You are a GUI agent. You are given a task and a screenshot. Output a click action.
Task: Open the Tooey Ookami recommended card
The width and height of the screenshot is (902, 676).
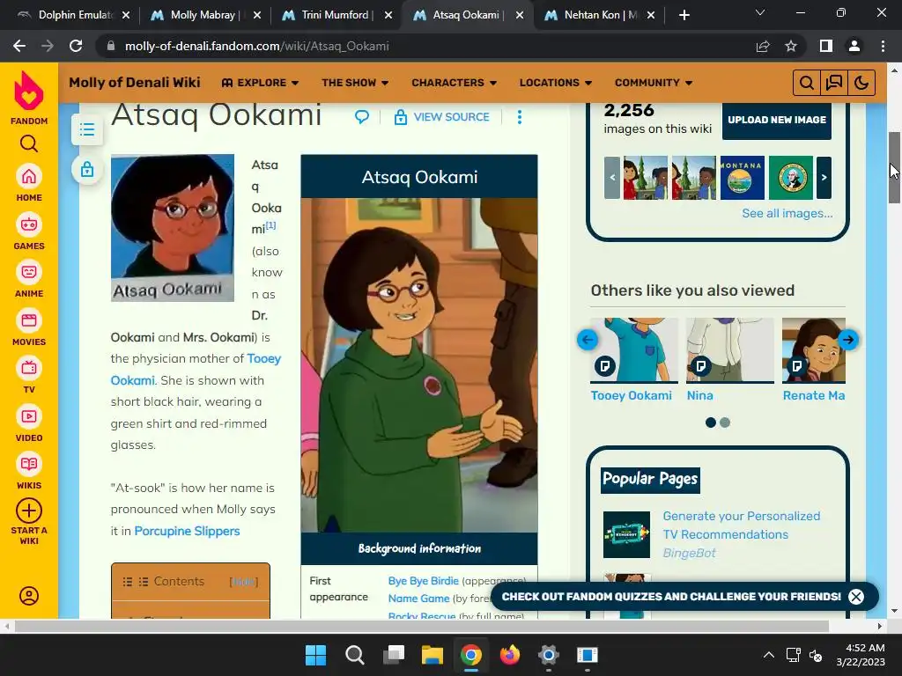coord(634,360)
